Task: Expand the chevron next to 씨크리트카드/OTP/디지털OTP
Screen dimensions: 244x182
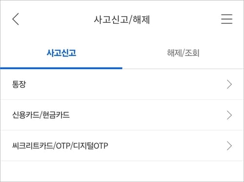Action: [229, 146]
